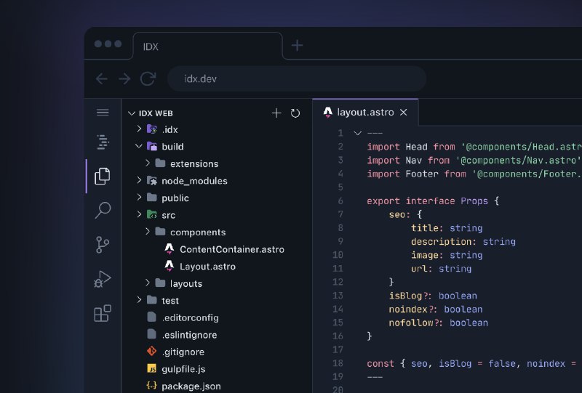Fold the code at line 1
Viewport: 582px width, 393px height.
(x=357, y=133)
